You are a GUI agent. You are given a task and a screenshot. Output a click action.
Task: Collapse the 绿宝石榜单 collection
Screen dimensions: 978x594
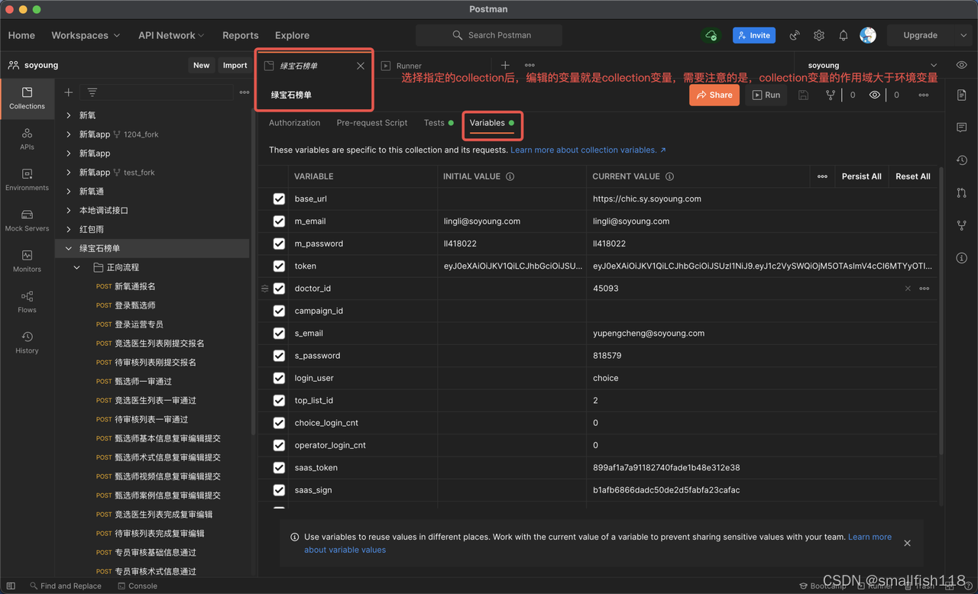[x=69, y=248]
